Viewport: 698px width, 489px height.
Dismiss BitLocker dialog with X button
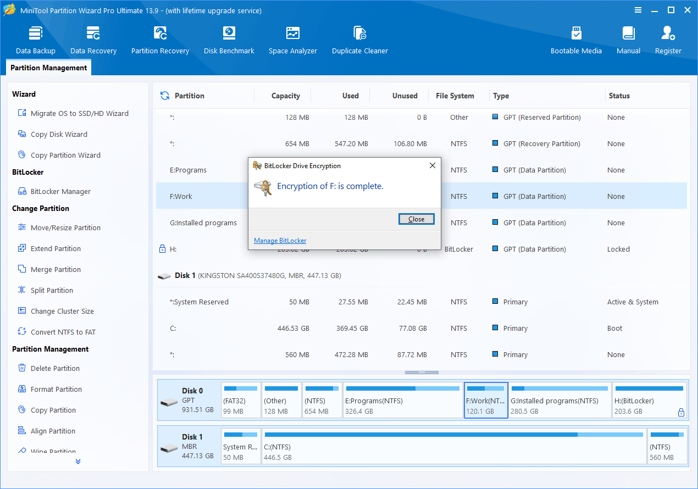[432, 165]
